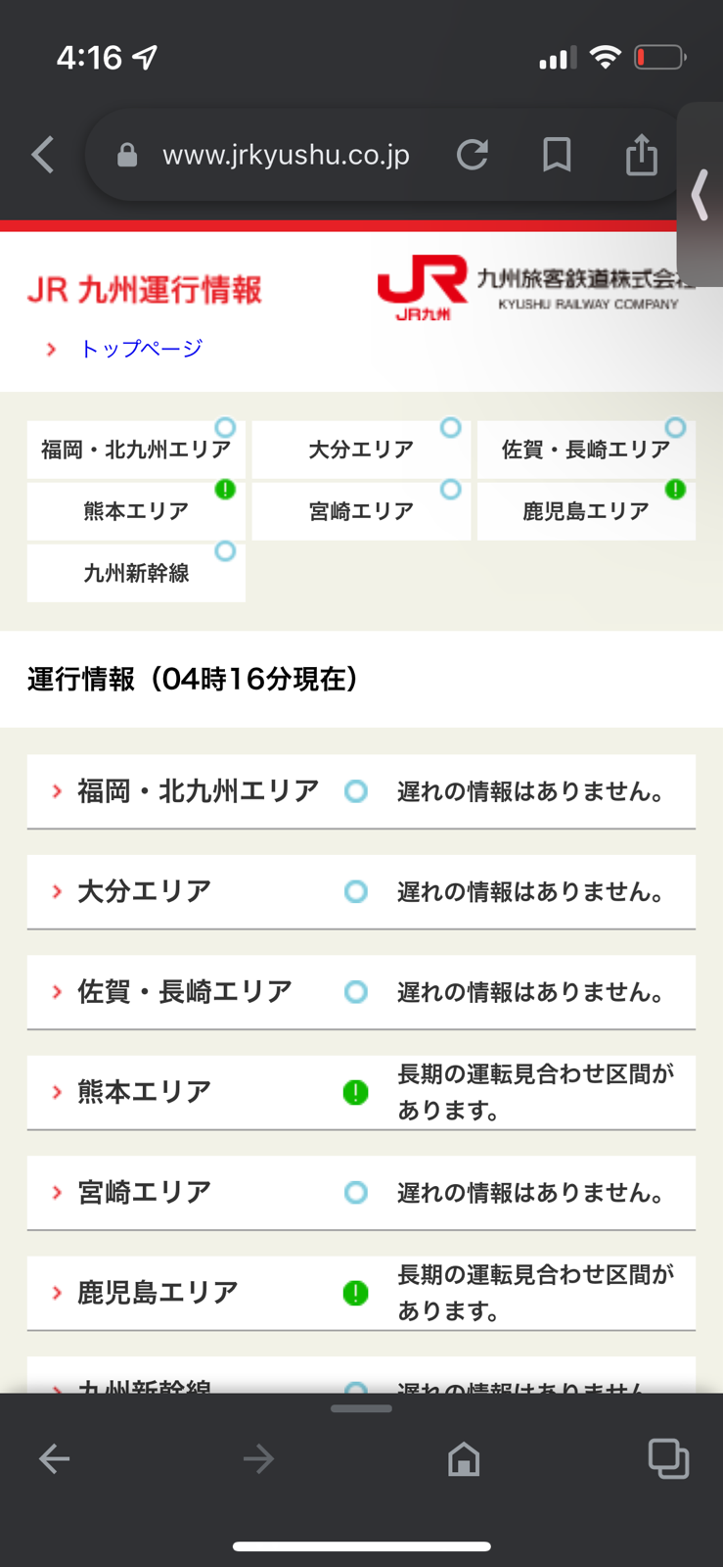Tap the 大分エリア row in status list
Image resolution: width=723 pixels, height=1567 pixels.
(361, 891)
